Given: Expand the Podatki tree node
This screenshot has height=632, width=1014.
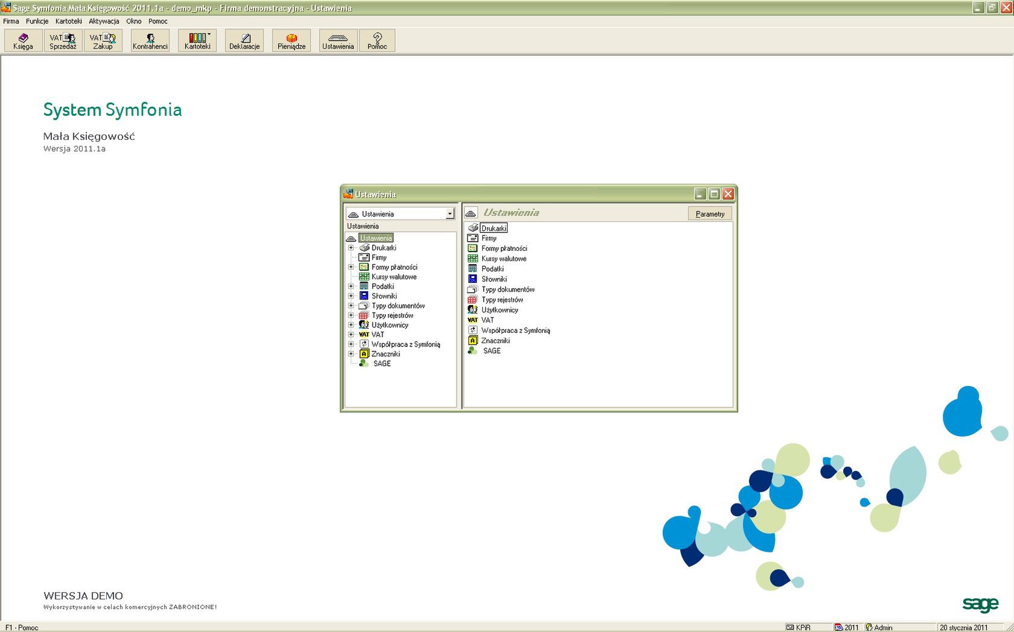Looking at the screenshot, I should (x=351, y=286).
